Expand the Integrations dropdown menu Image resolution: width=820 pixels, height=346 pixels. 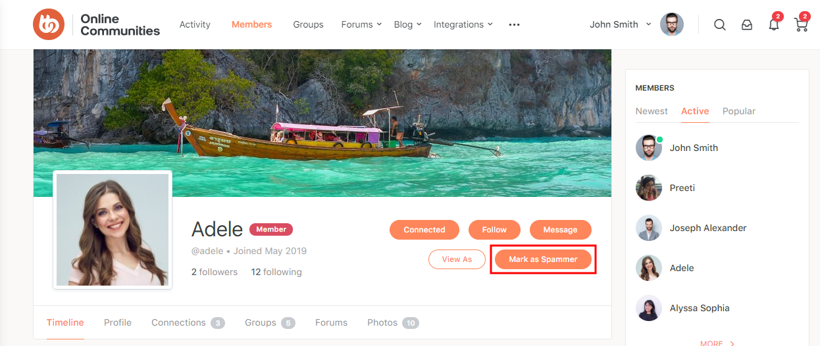[463, 24]
